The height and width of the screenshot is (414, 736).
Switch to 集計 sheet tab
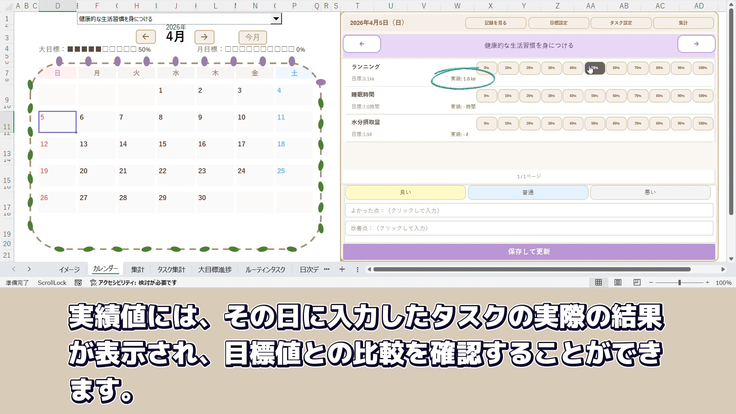[x=138, y=269]
